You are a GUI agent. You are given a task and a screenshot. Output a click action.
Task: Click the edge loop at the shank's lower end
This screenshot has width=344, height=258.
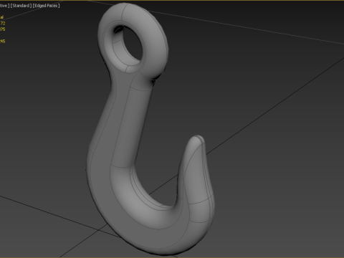121,166
